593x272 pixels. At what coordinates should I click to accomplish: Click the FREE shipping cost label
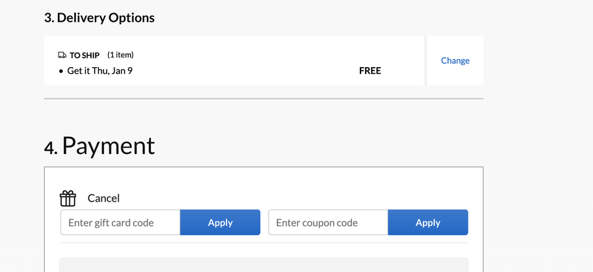[370, 70]
